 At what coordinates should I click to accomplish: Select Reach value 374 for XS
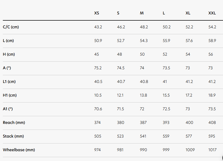(97, 123)
